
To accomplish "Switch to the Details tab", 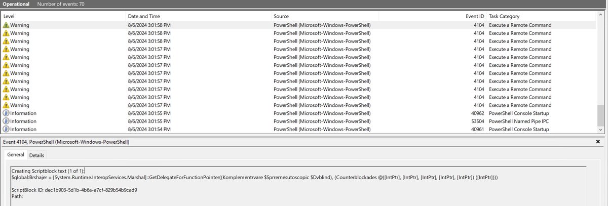I will [36, 155].
